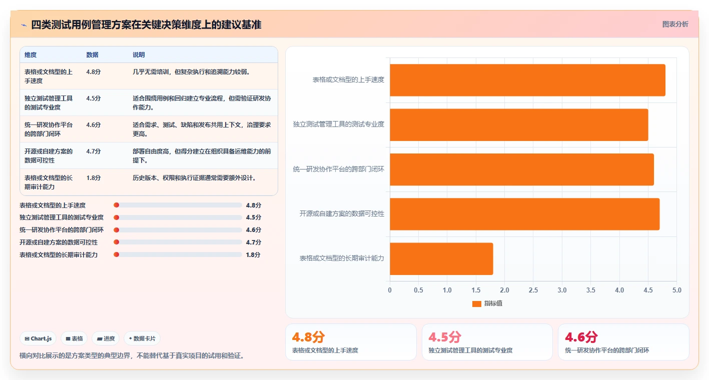This screenshot has height=380, width=709.
Task: Click the 图表分析 label in header
Action: click(x=675, y=24)
